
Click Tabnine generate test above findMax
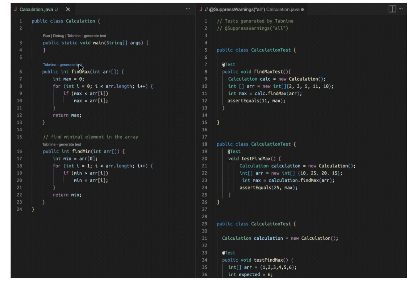(x=61, y=65)
